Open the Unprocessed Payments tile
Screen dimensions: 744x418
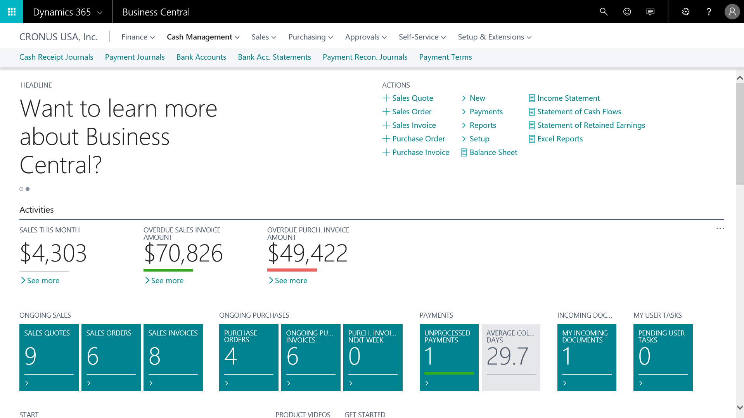pyautogui.click(x=449, y=357)
